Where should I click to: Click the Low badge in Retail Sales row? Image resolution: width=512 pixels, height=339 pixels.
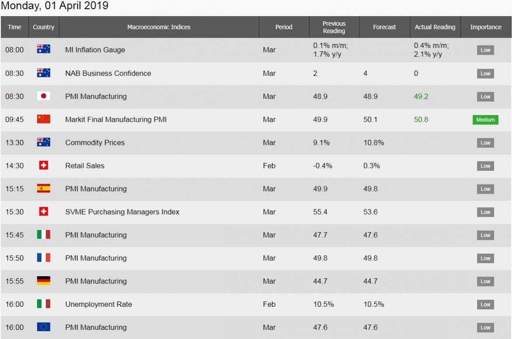coord(485,166)
